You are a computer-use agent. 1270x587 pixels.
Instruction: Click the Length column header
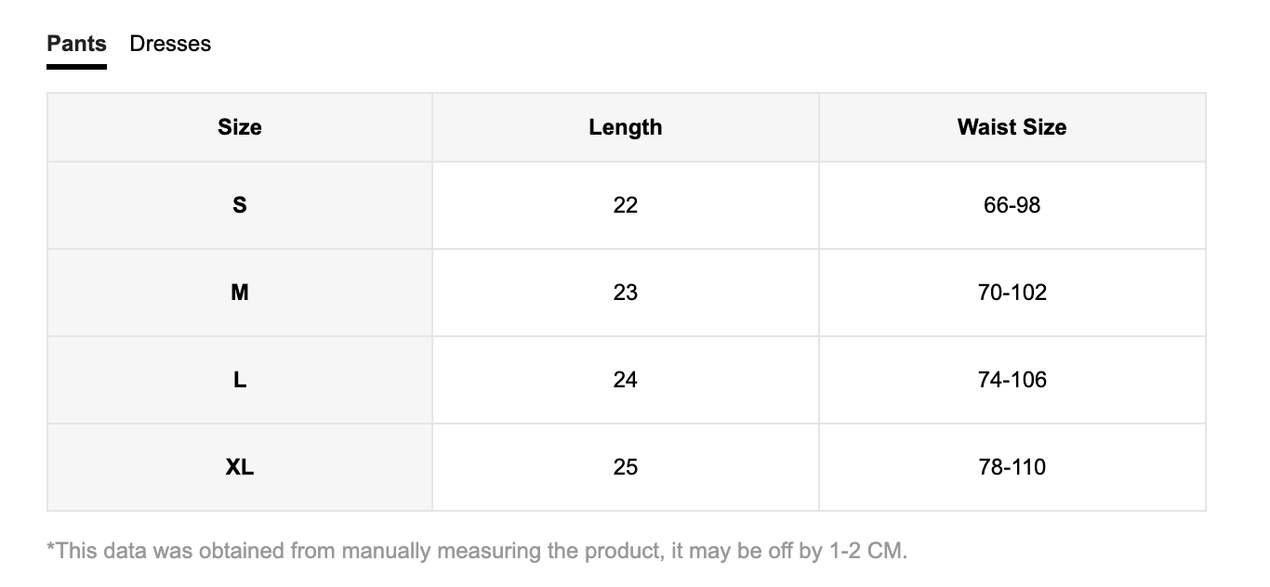625,127
